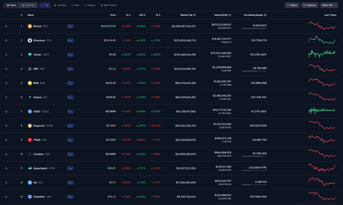Click the Ethereum logo icon
Viewport: 343px width, 205px height.
30,40
